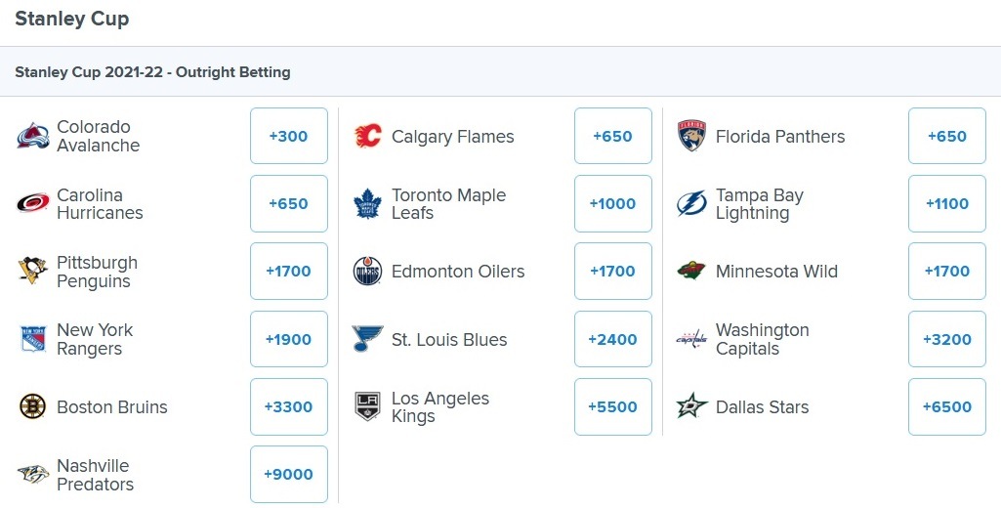Click the Boston Bruins logo

[x=32, y=406]
